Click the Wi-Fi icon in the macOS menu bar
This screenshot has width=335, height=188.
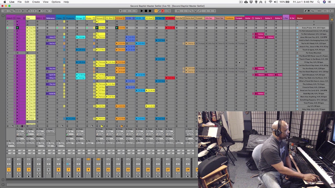click(x=270, y=2)
